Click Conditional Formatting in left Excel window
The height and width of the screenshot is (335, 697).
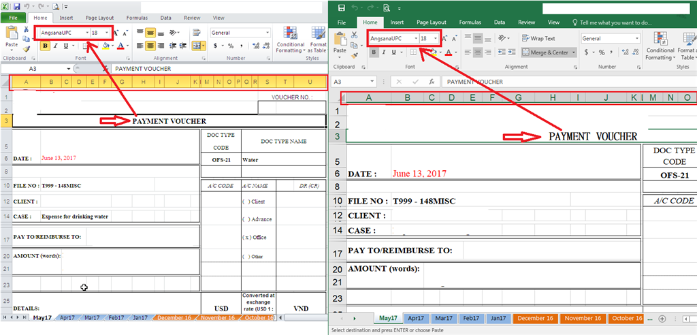pos(291,39)
